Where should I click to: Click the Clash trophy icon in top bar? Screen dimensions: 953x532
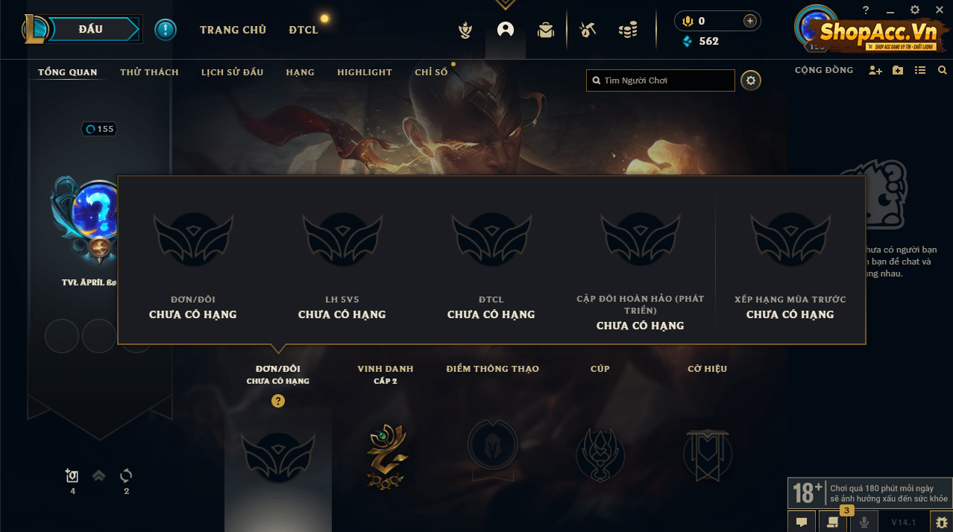465,30
